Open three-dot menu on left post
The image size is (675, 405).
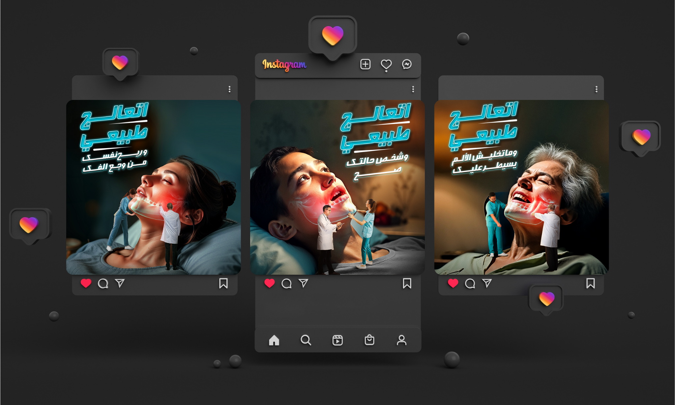[x=229, y=89]
